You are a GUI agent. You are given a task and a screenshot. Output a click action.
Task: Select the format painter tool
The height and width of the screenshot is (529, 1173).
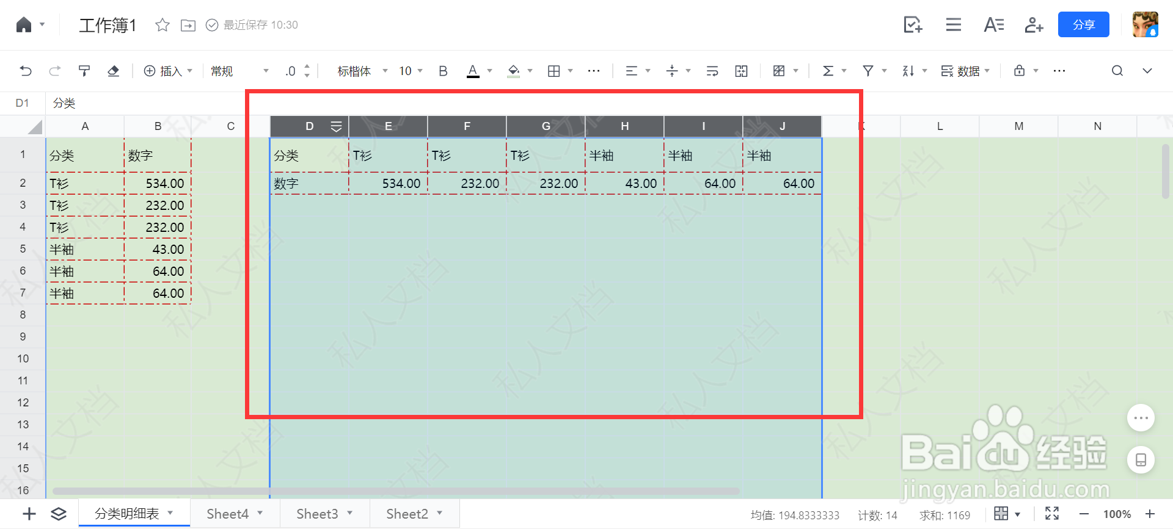84,71
